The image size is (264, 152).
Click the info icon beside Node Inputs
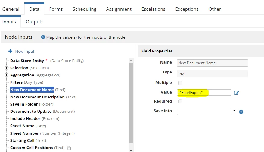coord(43,37)
